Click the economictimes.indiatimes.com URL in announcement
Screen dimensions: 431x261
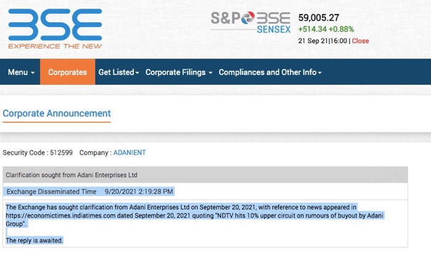pos(60,215)
